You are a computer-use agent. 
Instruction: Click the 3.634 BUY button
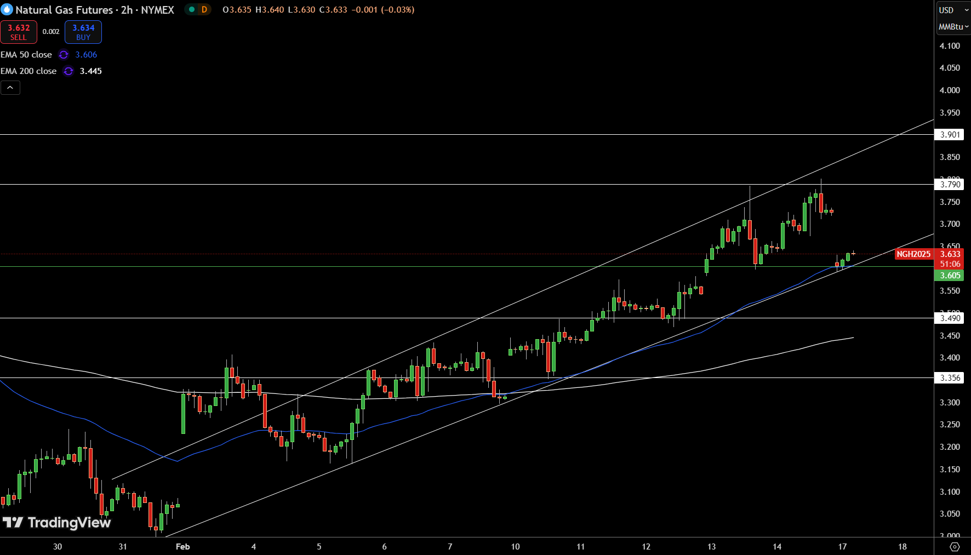83,32
